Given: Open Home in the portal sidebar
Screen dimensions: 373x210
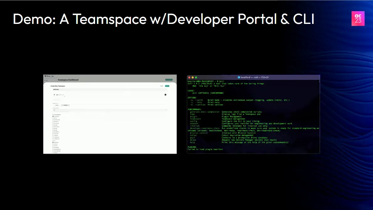Looking at the screenshot, I should 46,80.
